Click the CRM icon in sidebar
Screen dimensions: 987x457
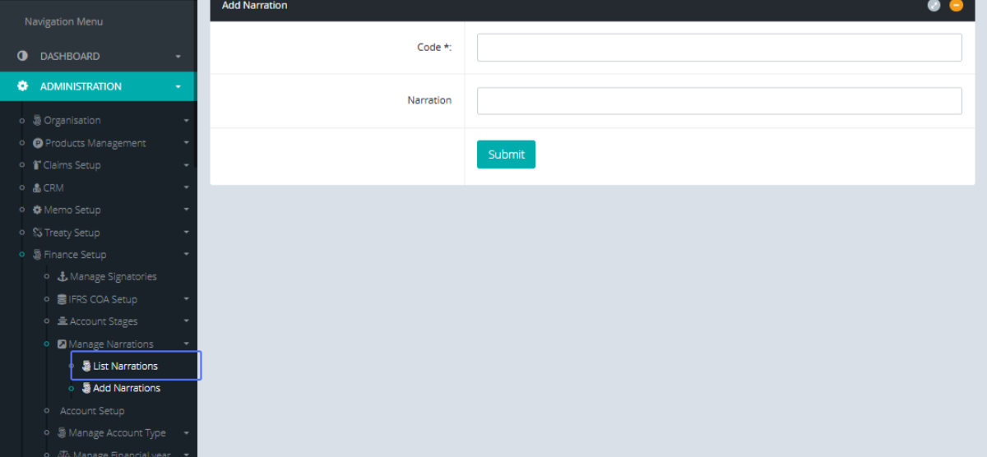click(x=37, y=187)
